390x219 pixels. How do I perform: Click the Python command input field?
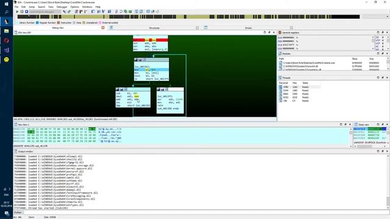tap(205, 212)
